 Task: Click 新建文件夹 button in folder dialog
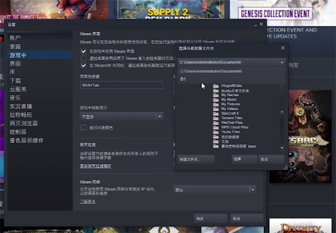196,159
